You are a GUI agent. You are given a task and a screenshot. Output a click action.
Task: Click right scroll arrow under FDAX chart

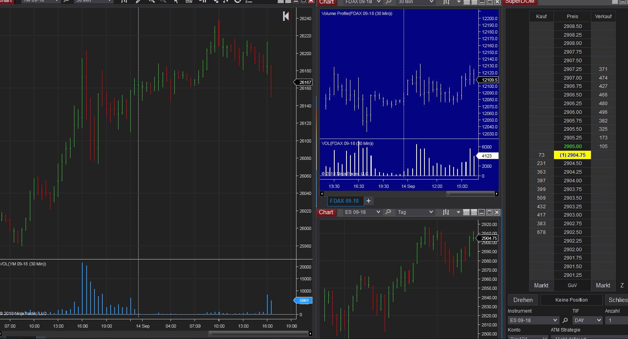coord(496,194)
